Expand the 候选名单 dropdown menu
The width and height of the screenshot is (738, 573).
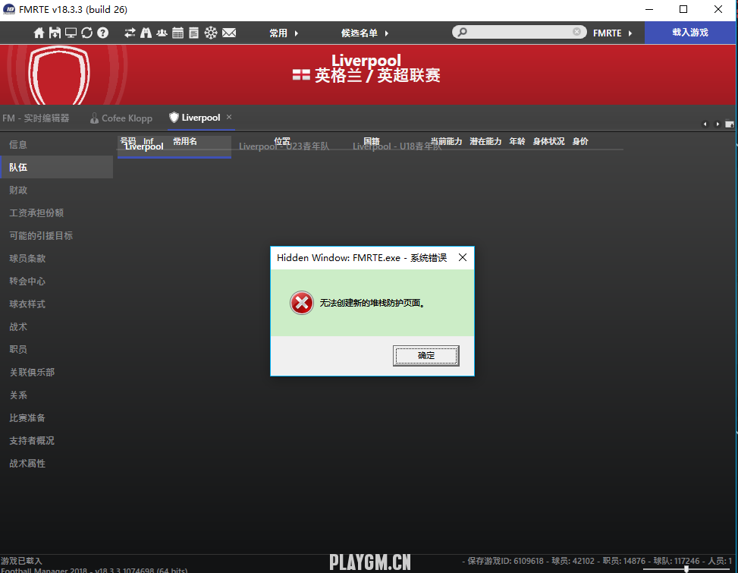coord(365,33)
